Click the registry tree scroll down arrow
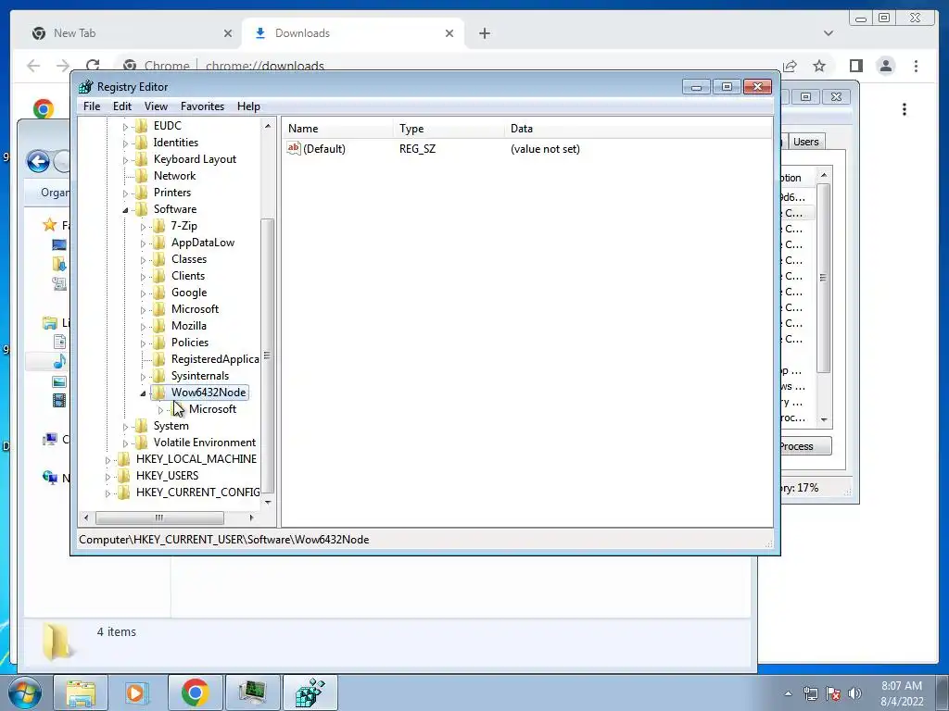 point(268,503)
